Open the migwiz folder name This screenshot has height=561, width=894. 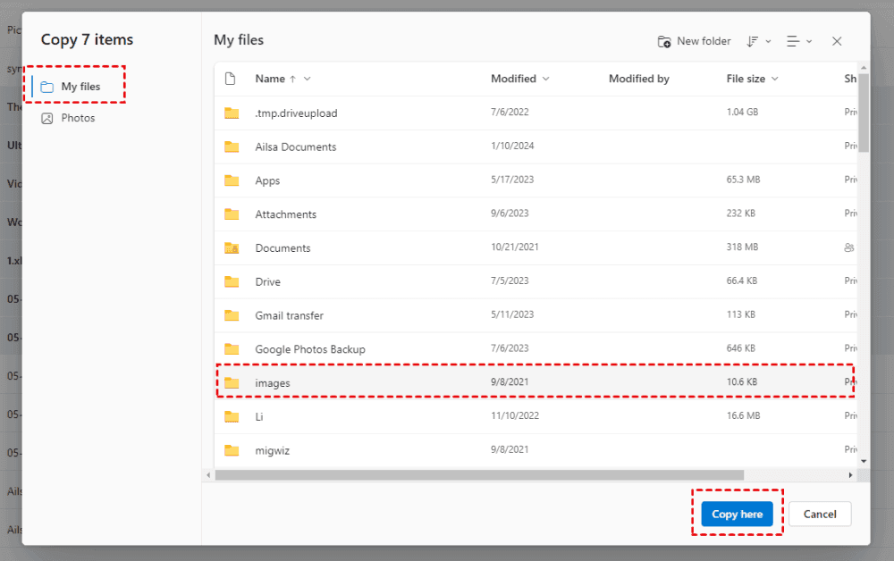click(272, 450)
